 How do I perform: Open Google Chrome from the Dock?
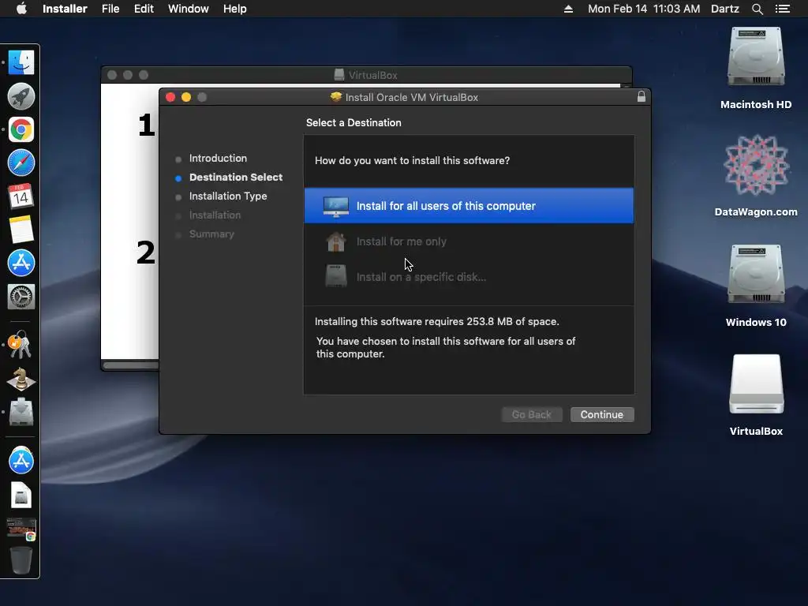pos(21,130)
